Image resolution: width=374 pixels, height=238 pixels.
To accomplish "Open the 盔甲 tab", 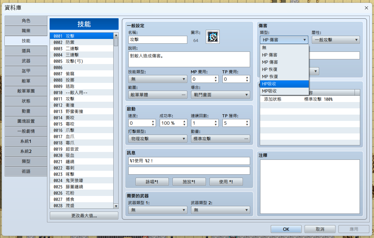I will coord(26,71).
